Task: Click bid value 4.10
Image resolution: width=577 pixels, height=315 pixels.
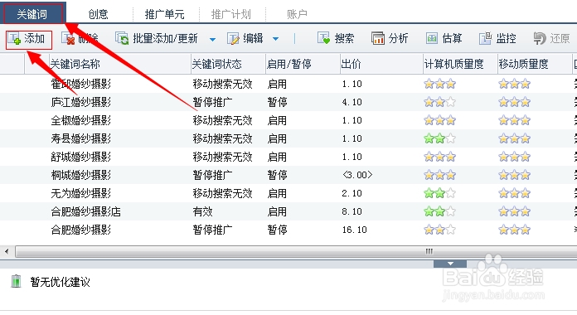Action: pyautogui.click(x=352, y=102)
